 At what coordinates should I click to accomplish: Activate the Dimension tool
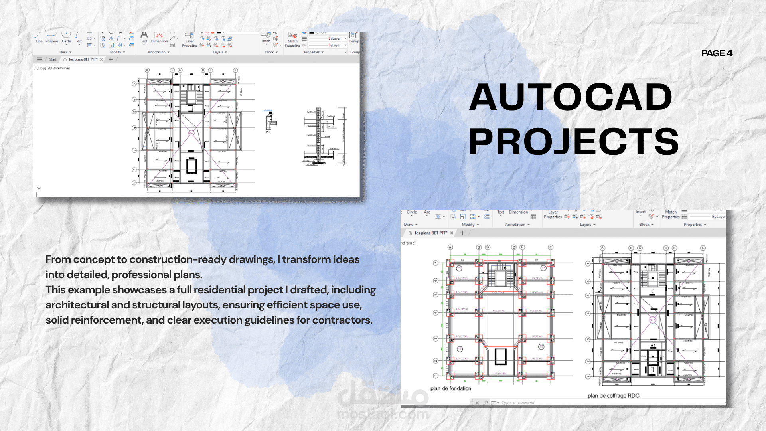[159, 38]
